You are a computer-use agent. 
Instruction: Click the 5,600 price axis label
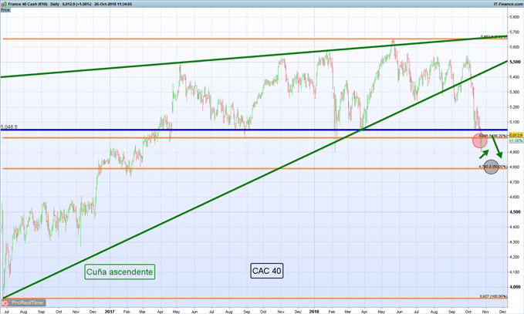(515, 47)
